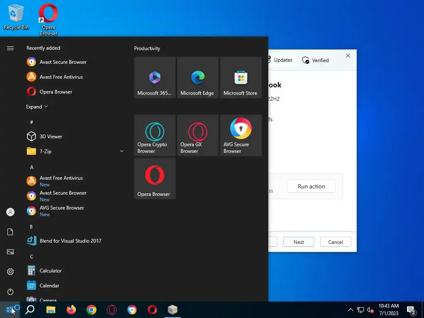Open AVG Secure Browser in the app list
This screenshot has height=318, width=424.
coord(76,211)
